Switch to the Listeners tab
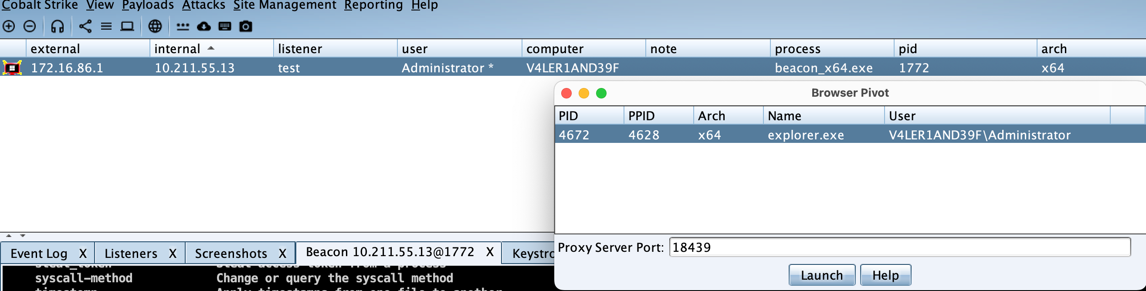The height and width of the screenshot is (291, 1146). (x=131, y=253)
